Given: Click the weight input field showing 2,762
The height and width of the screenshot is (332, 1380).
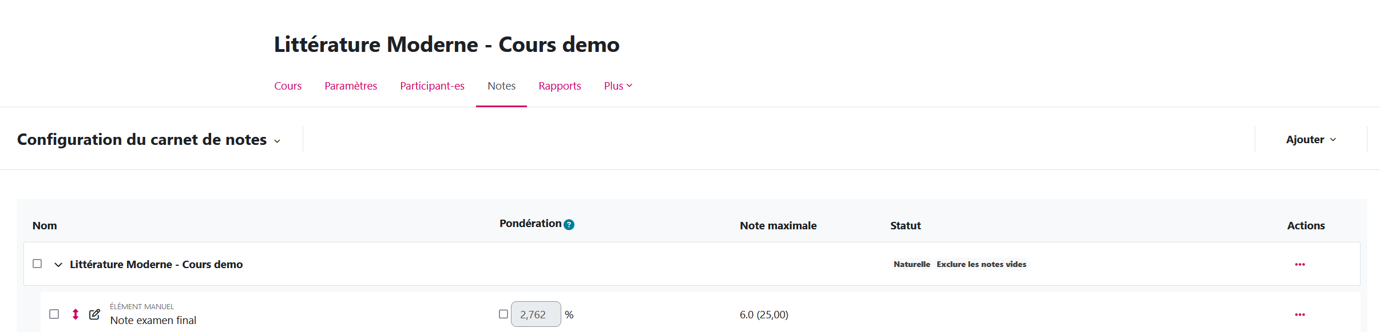Looking at the screenshot, I should point(536,314).
